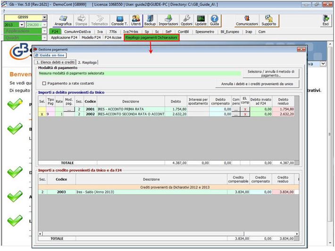Expand the GB999 company dropdown
This screenshot has height=251, width=335.
pyautogui.click(x=44, y=17)
